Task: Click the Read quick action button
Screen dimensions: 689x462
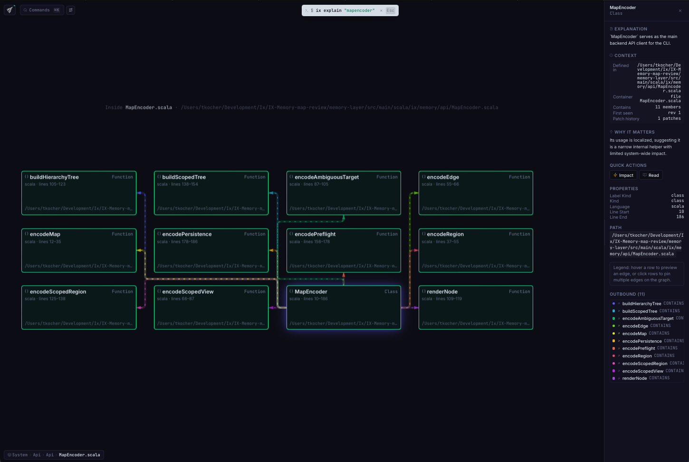Action: point(651,175)
